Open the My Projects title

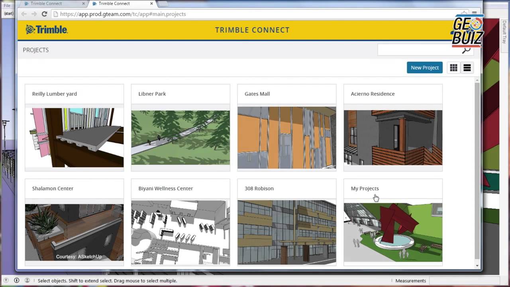tap(365, 188)
